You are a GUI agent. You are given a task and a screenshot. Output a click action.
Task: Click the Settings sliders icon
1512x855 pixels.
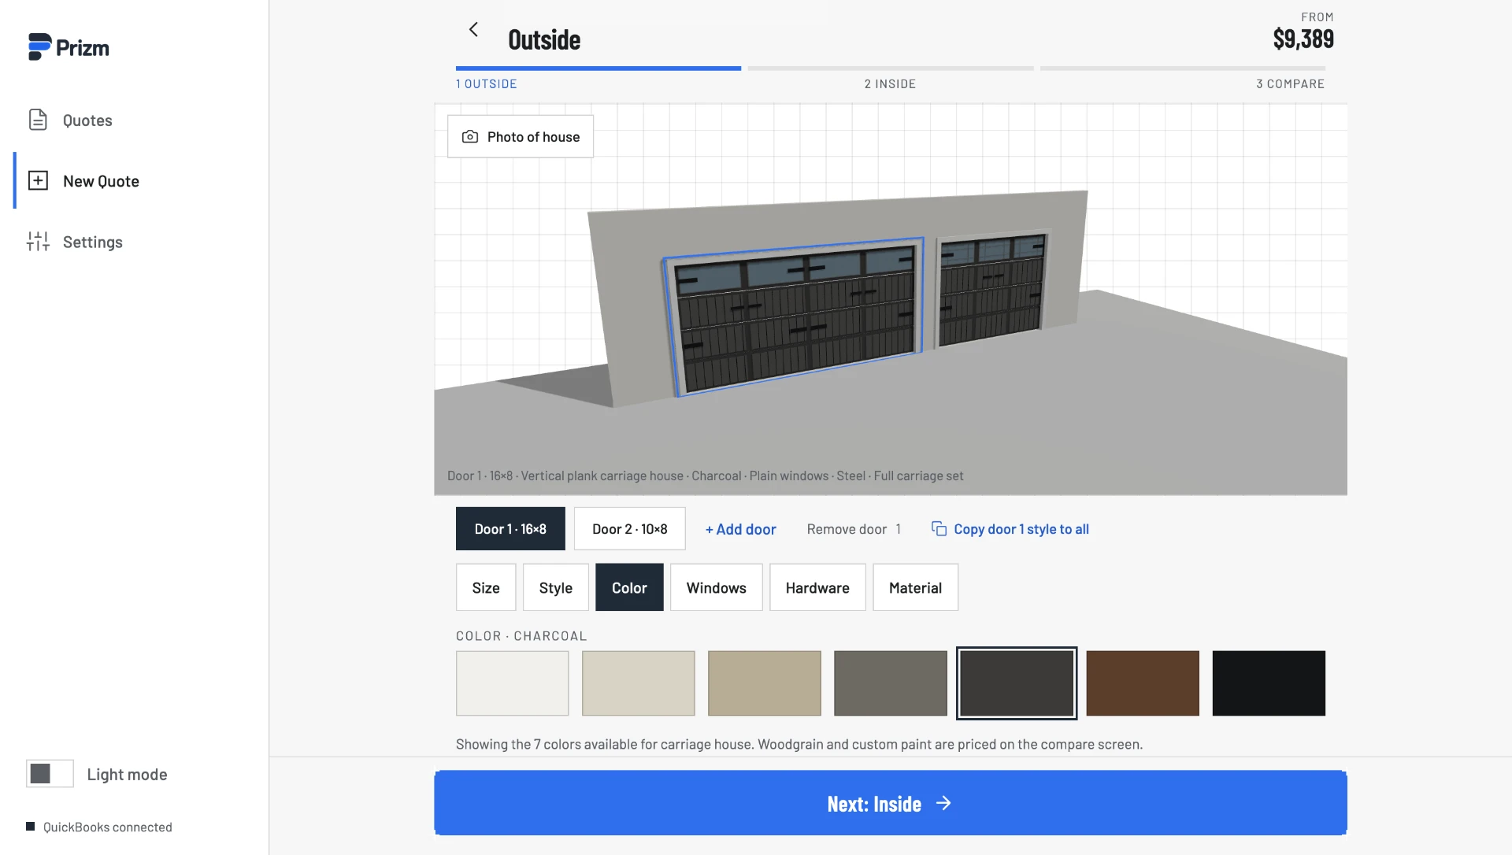(38, 241)
